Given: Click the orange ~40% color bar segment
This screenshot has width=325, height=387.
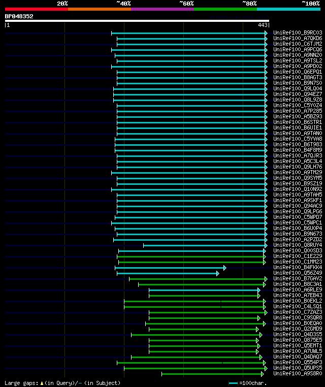Looking at the screenshot, I should click(100, 9).
